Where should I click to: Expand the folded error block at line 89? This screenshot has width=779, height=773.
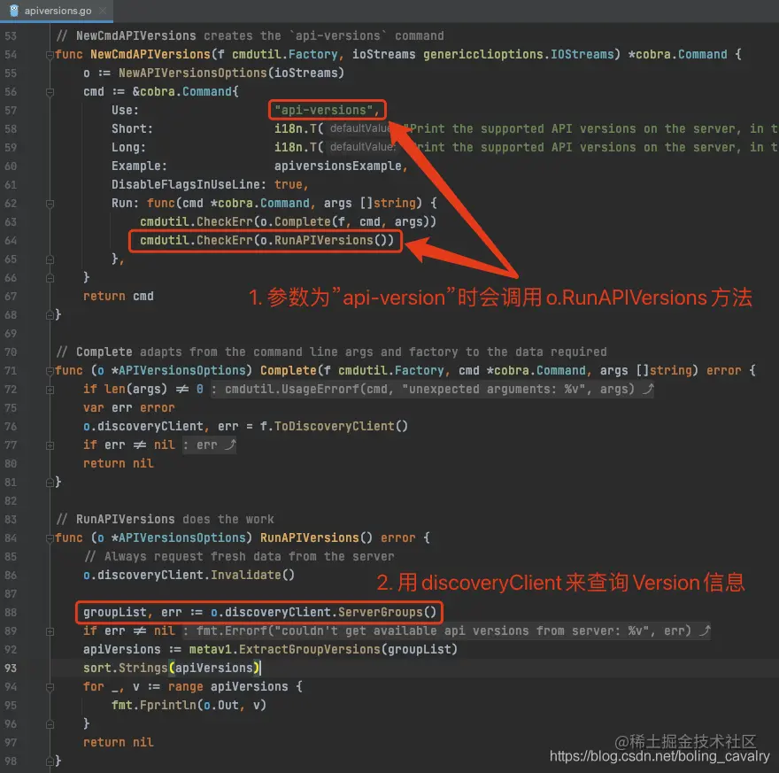pos(50,631)
